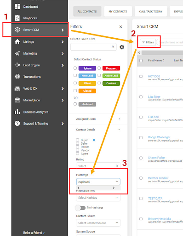Screen dimensions: 183x236
Task: Click the Marketing paper plane icon
Action: 17,53
